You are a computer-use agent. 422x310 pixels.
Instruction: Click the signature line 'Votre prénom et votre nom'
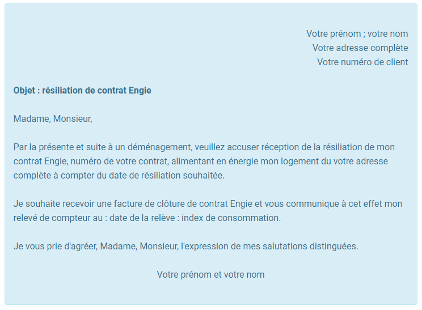pos(211,274)
